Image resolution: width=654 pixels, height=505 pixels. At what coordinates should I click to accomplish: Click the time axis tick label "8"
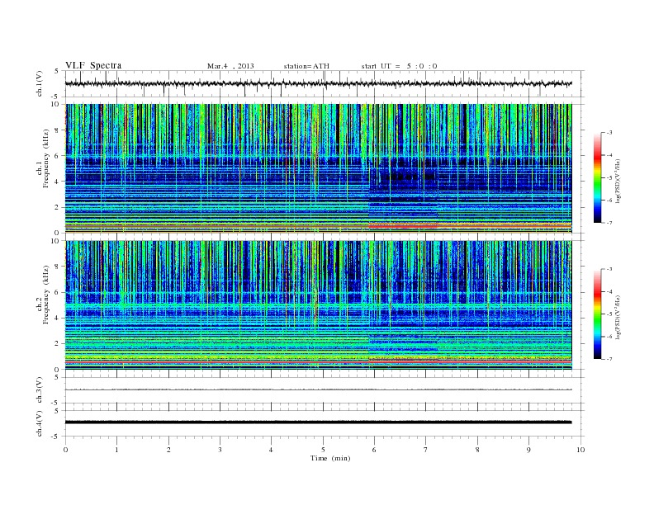point(477,450)
